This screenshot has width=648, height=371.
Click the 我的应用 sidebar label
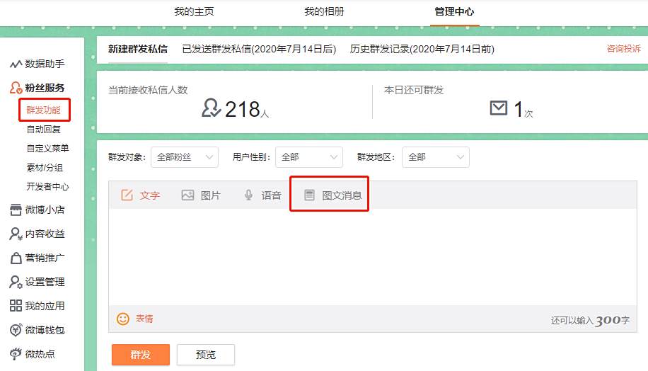point(45,306)
